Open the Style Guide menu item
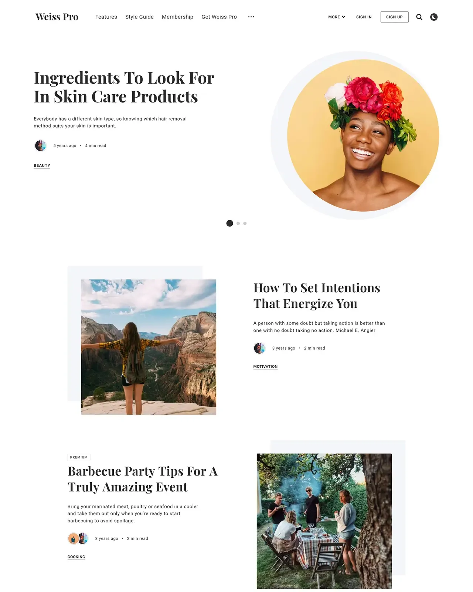The image size is (473, 592). (x=139, y=17)
